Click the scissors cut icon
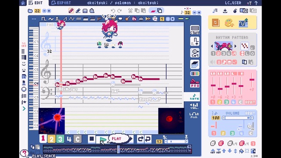281x158 pixels. point(130,11)
